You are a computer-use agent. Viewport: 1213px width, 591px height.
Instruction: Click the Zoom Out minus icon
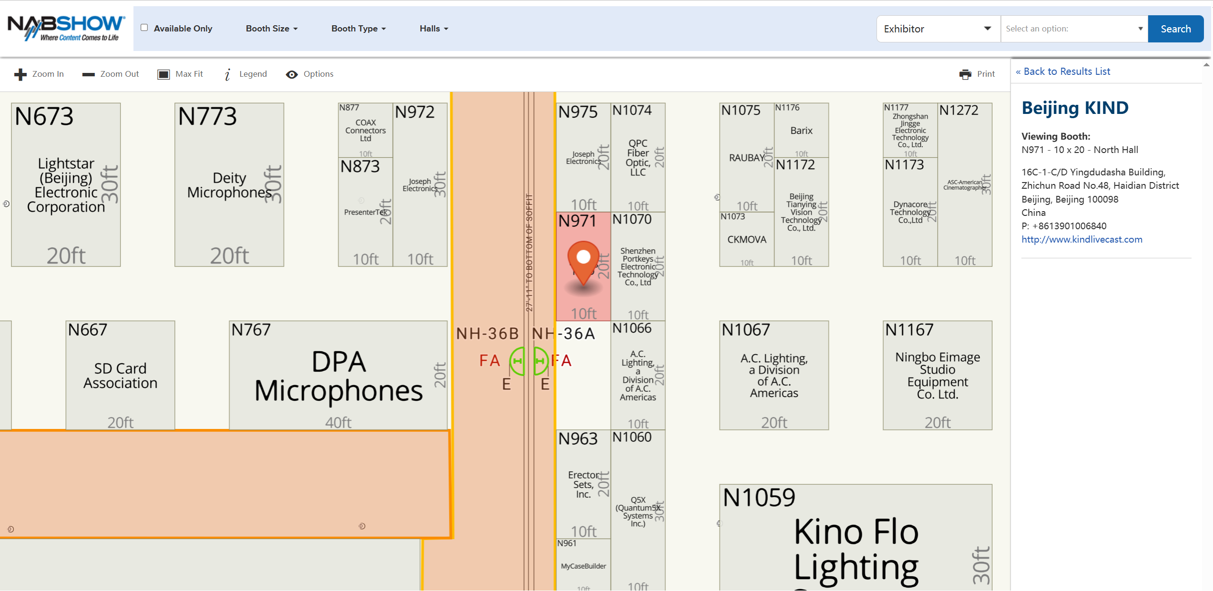(x=88, y=74)
